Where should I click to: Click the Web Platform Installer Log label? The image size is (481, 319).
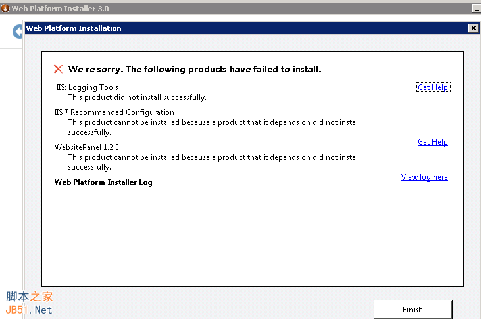pyautogui.click(x=103, y=182)
